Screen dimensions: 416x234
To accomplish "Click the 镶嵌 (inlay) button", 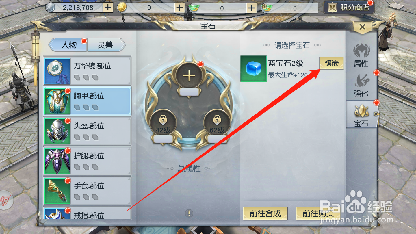I will coord(331,63).
